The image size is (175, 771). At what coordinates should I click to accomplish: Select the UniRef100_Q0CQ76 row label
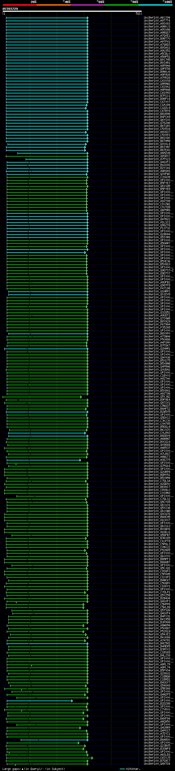coord(157,514)
